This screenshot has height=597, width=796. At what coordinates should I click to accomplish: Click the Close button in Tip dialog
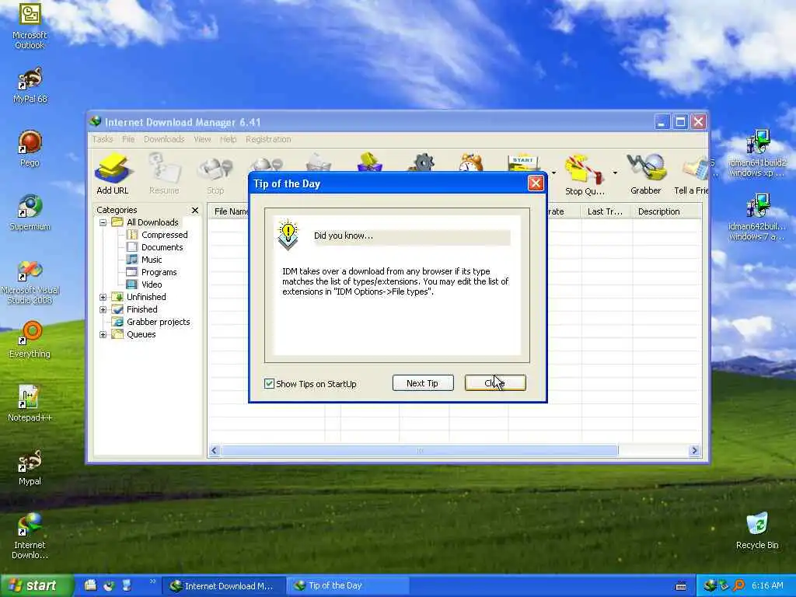(495, 383)
